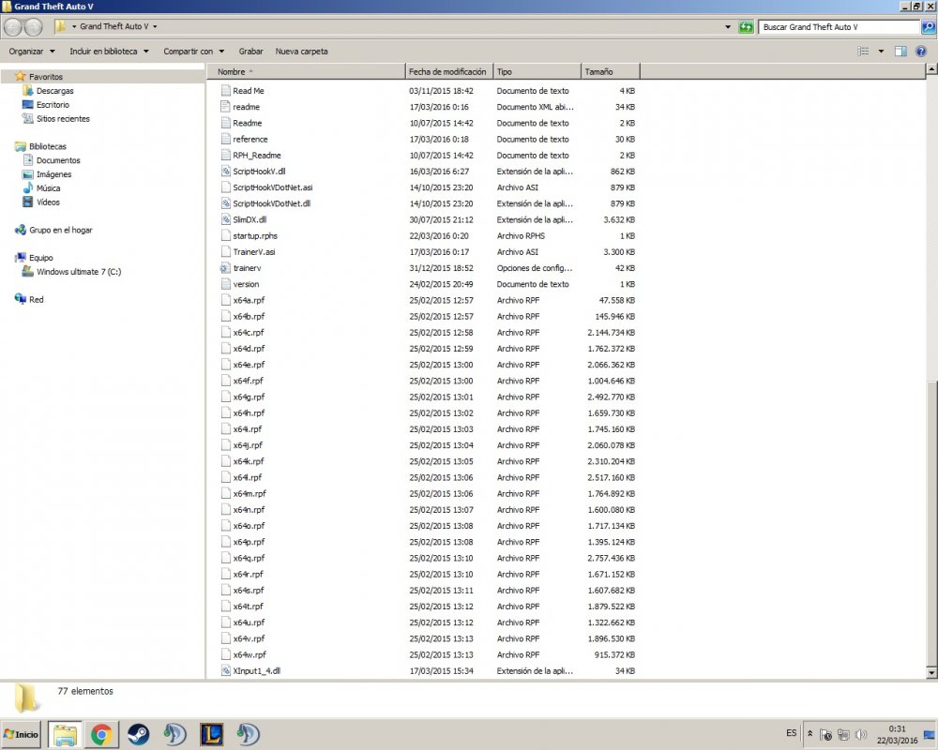Launch Google Chrome from the taskbar
Image resolution: width=938 pixels, height=750 pixels.
click(101, 734)
